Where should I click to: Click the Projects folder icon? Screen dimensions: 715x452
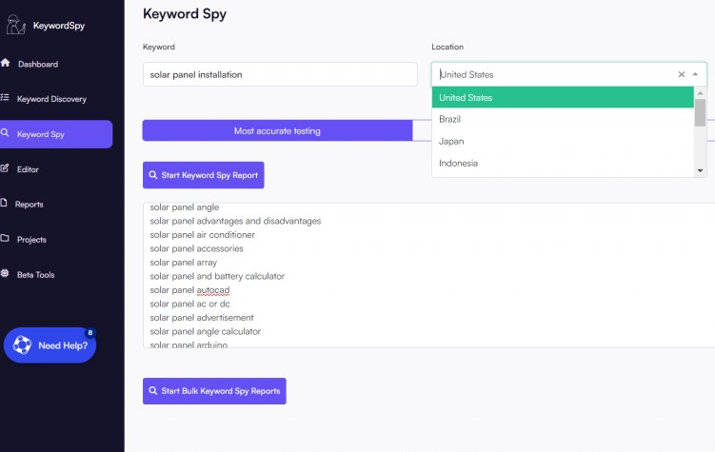(x=6, y=239)
